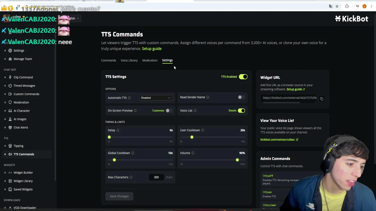The image size is (376, 211).
Task: Select the Clip Command icon
Action: point(10,77)
